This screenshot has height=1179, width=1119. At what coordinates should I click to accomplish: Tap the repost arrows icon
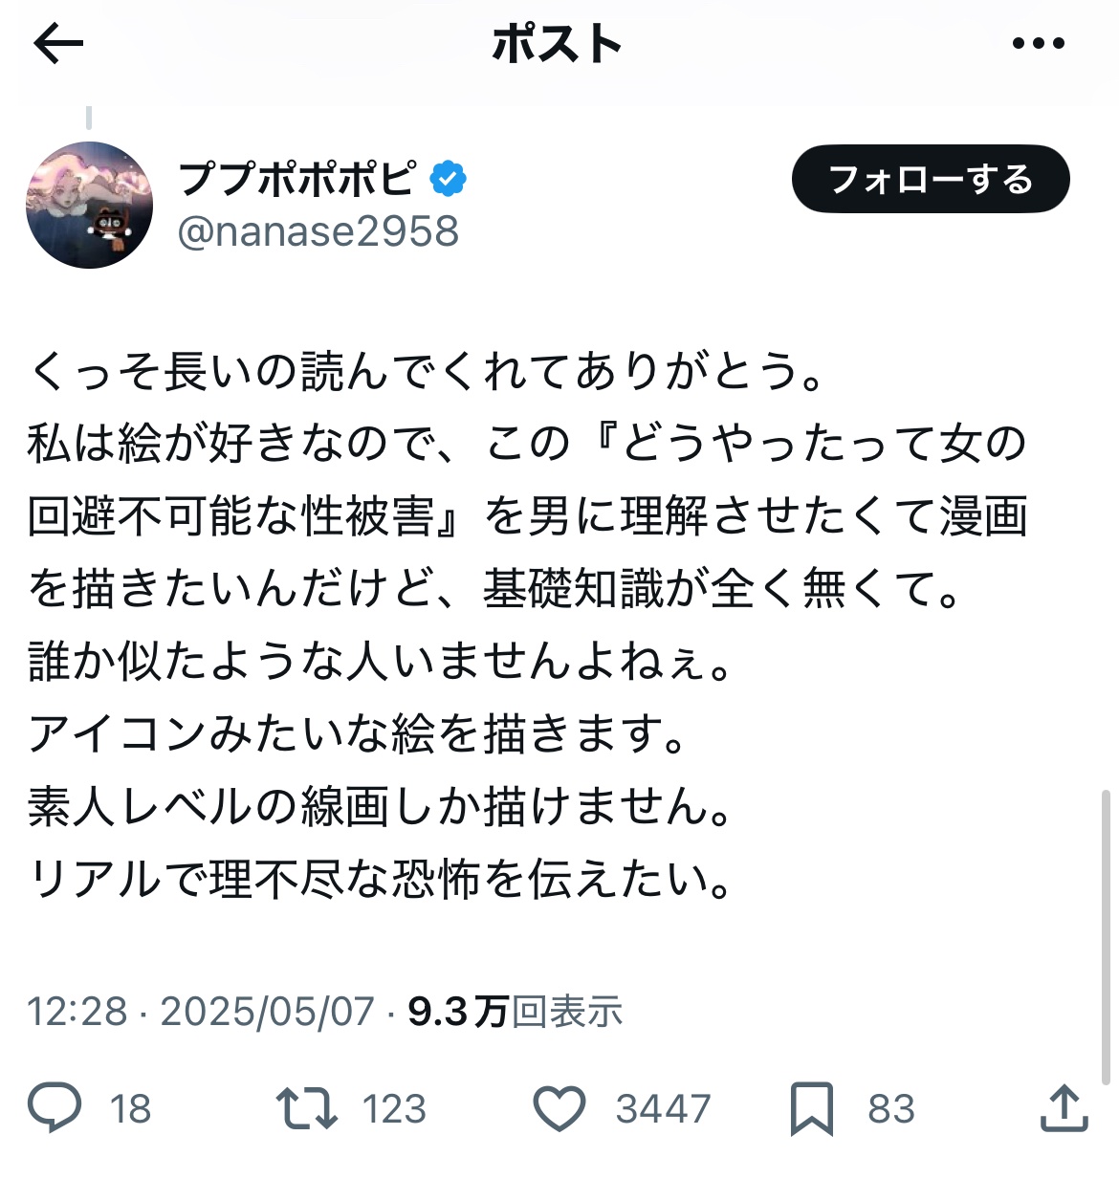pyautogui.click(x=306, y=1108)
